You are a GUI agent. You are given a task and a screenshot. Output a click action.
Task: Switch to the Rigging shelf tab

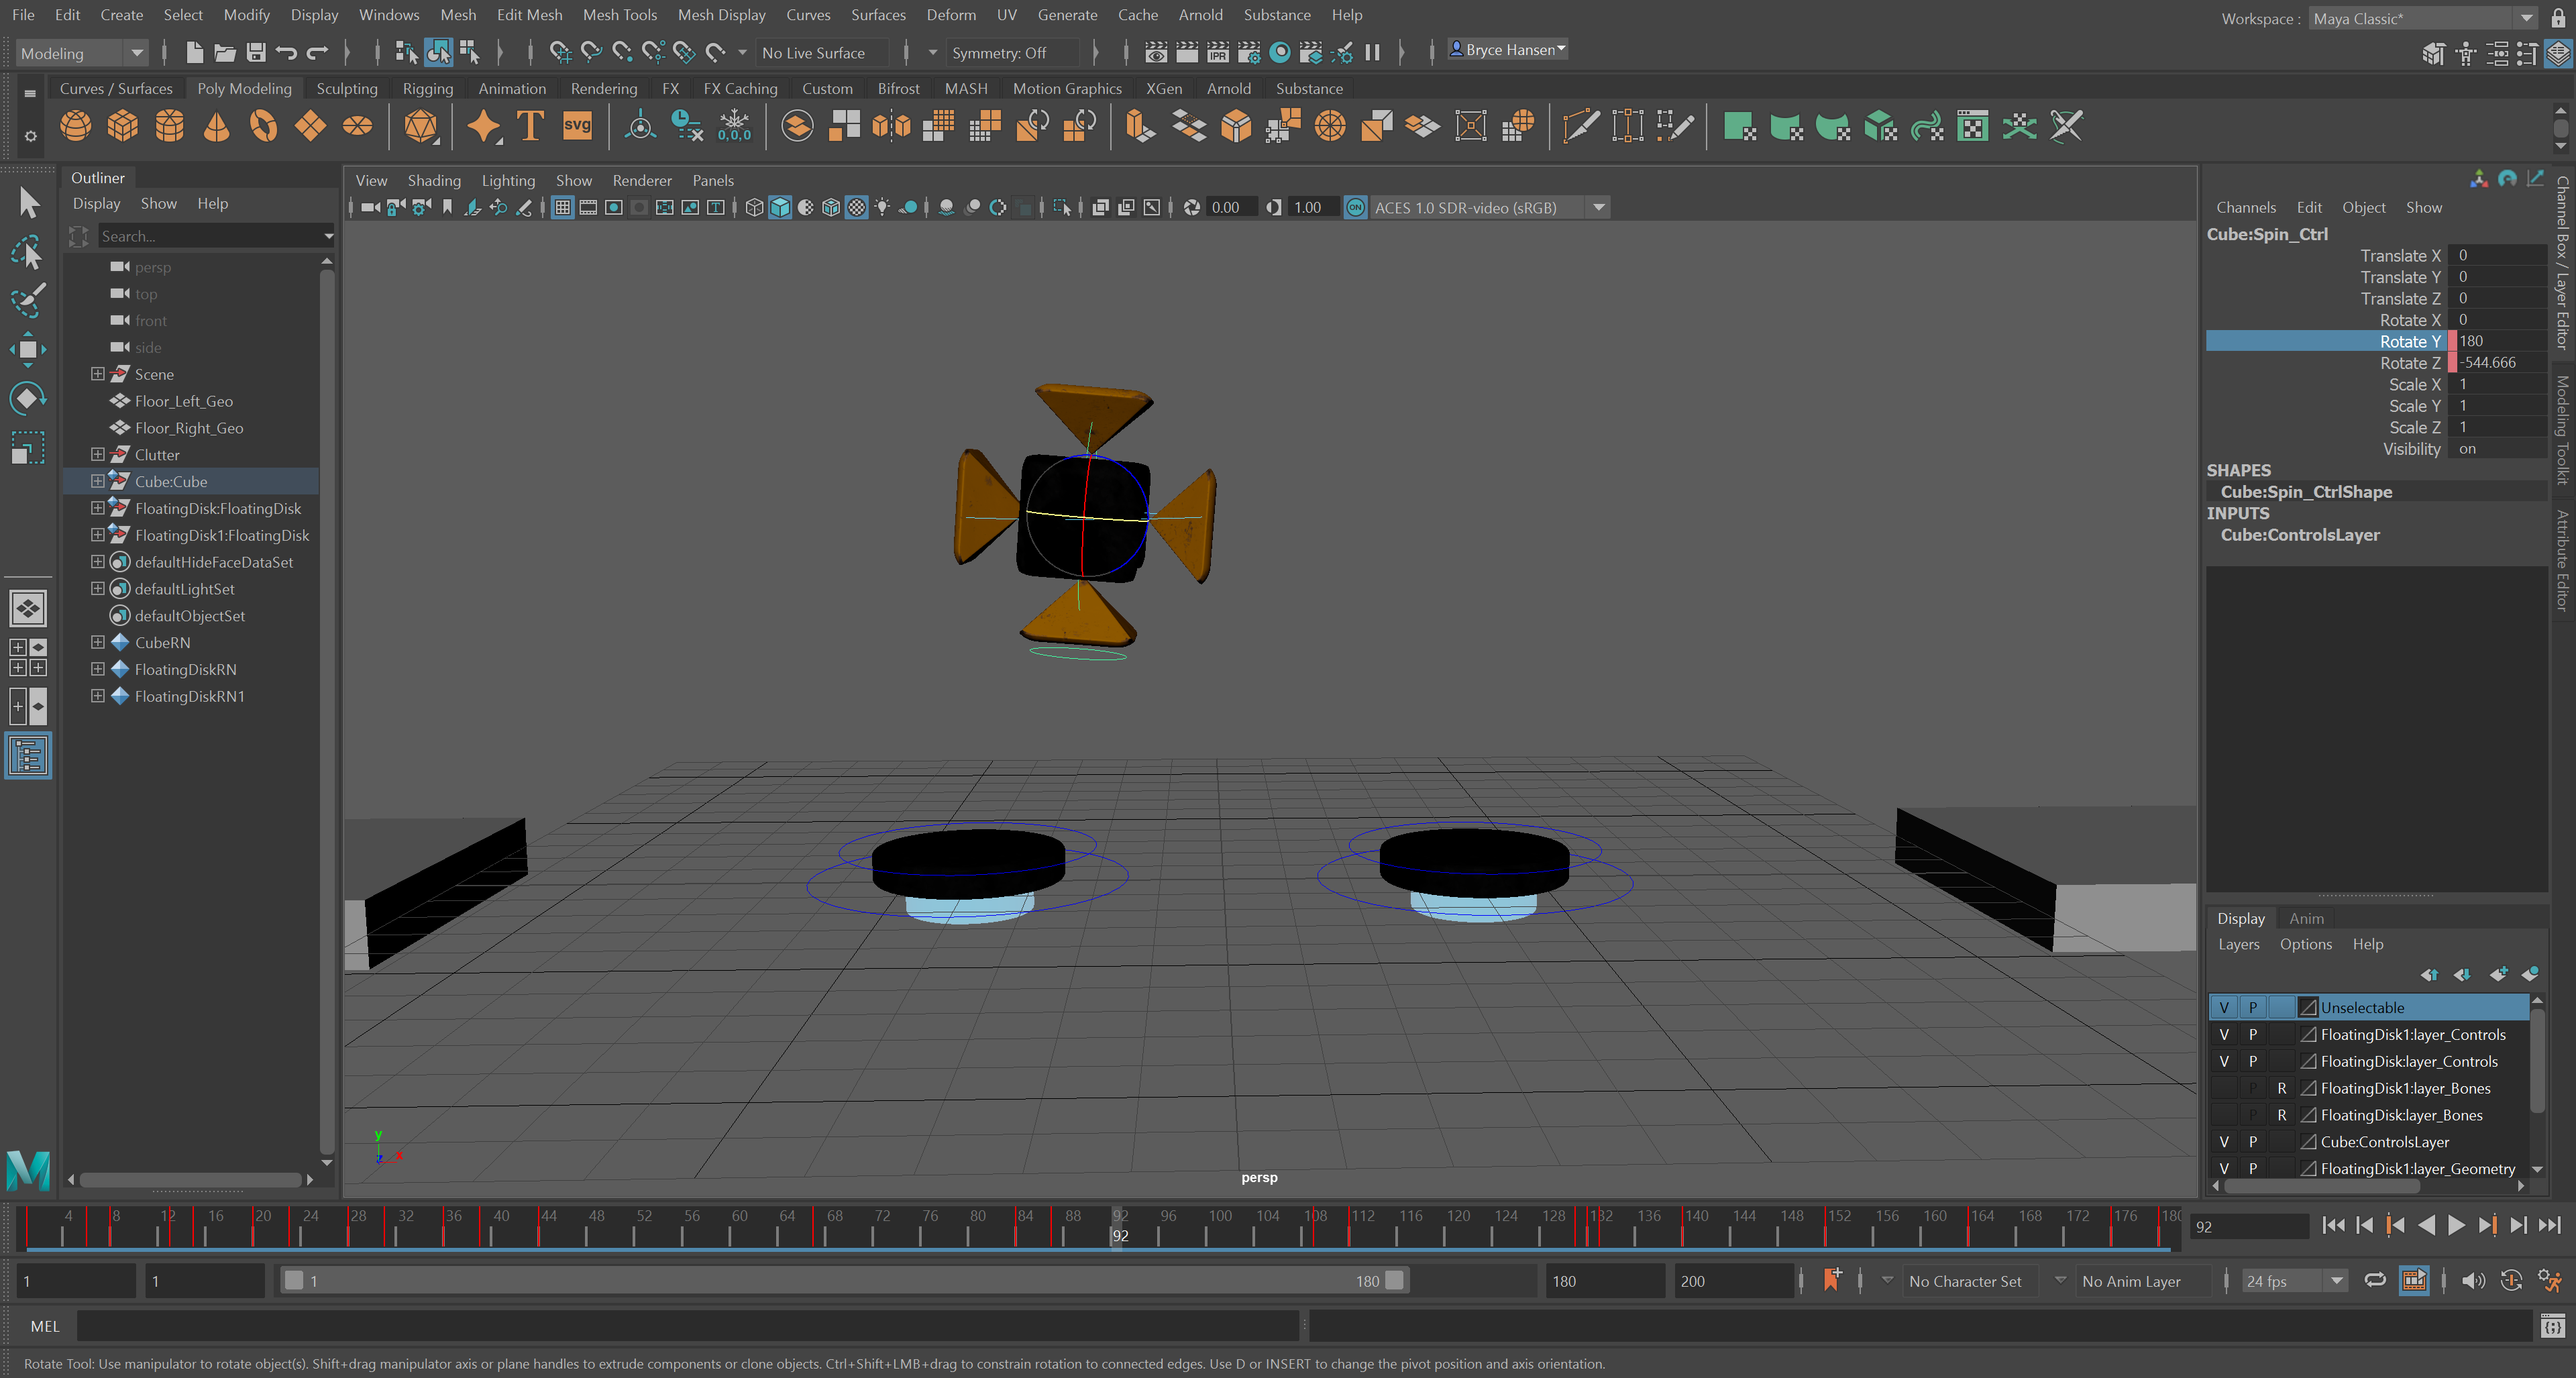pyautogui.click(x=428, y=88)
